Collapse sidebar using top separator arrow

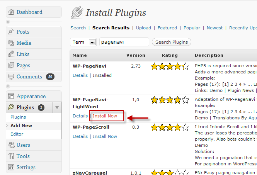8,22
